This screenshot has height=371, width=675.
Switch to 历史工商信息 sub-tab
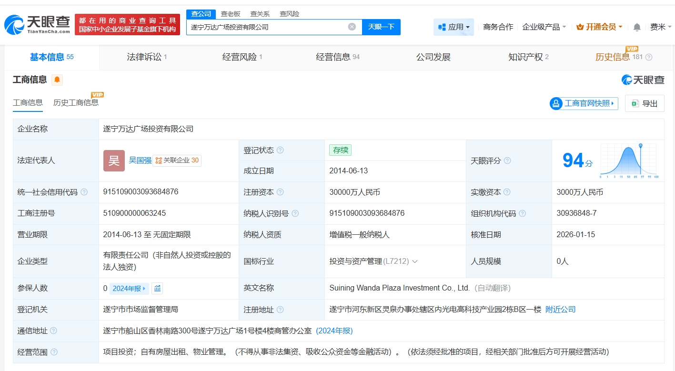pos(76,102)
